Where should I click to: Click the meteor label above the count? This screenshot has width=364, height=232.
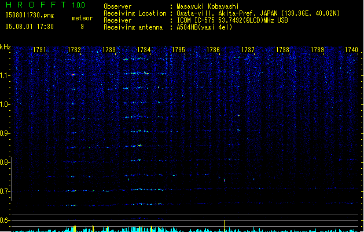[82, 18]
